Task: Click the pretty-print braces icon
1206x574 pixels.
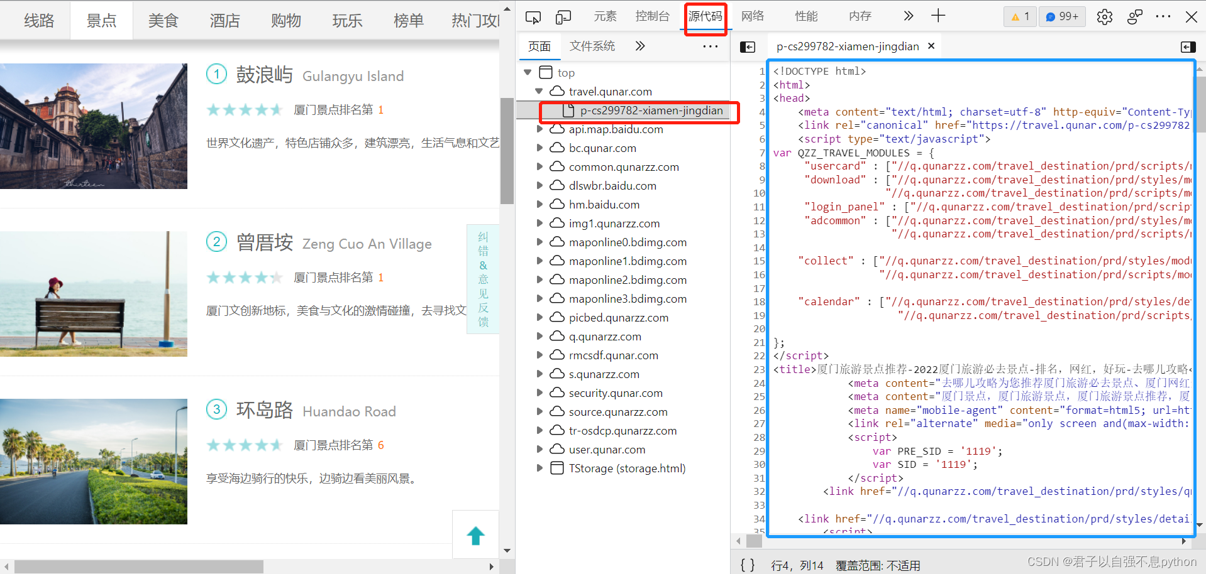Action: click(x=748, y=565)
